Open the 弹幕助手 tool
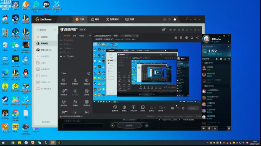The height and width of the screenshot is (146, 261). point(64,82)
